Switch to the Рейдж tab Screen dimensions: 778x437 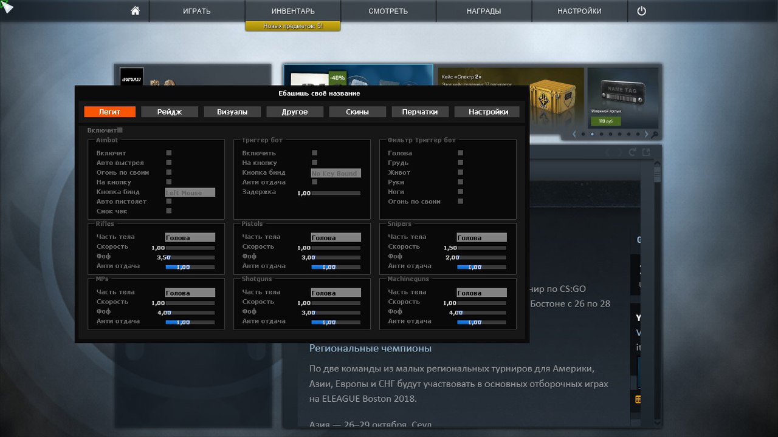(170, 112)
